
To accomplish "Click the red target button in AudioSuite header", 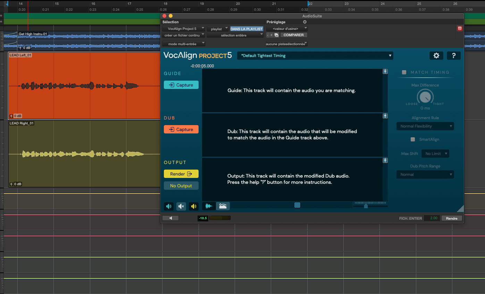I will [460, 28].
